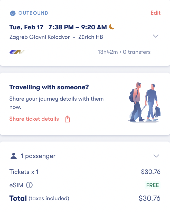The image size is (170, 212).
Task: Select the EuroNight train operator logo
Action: pos(17,52)
